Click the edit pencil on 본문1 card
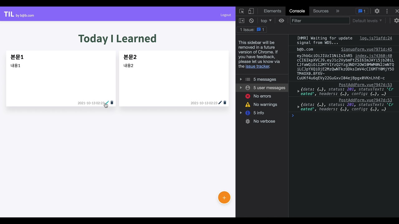 pyautogui.click(x=107, y=103)
